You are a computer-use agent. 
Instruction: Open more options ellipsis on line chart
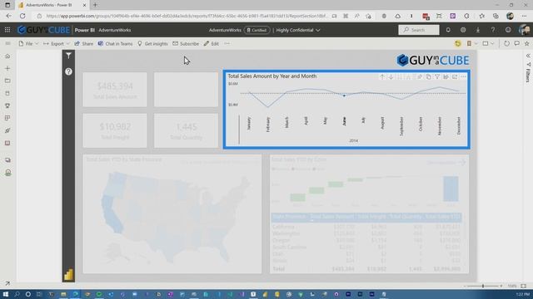tap(463, 77)
